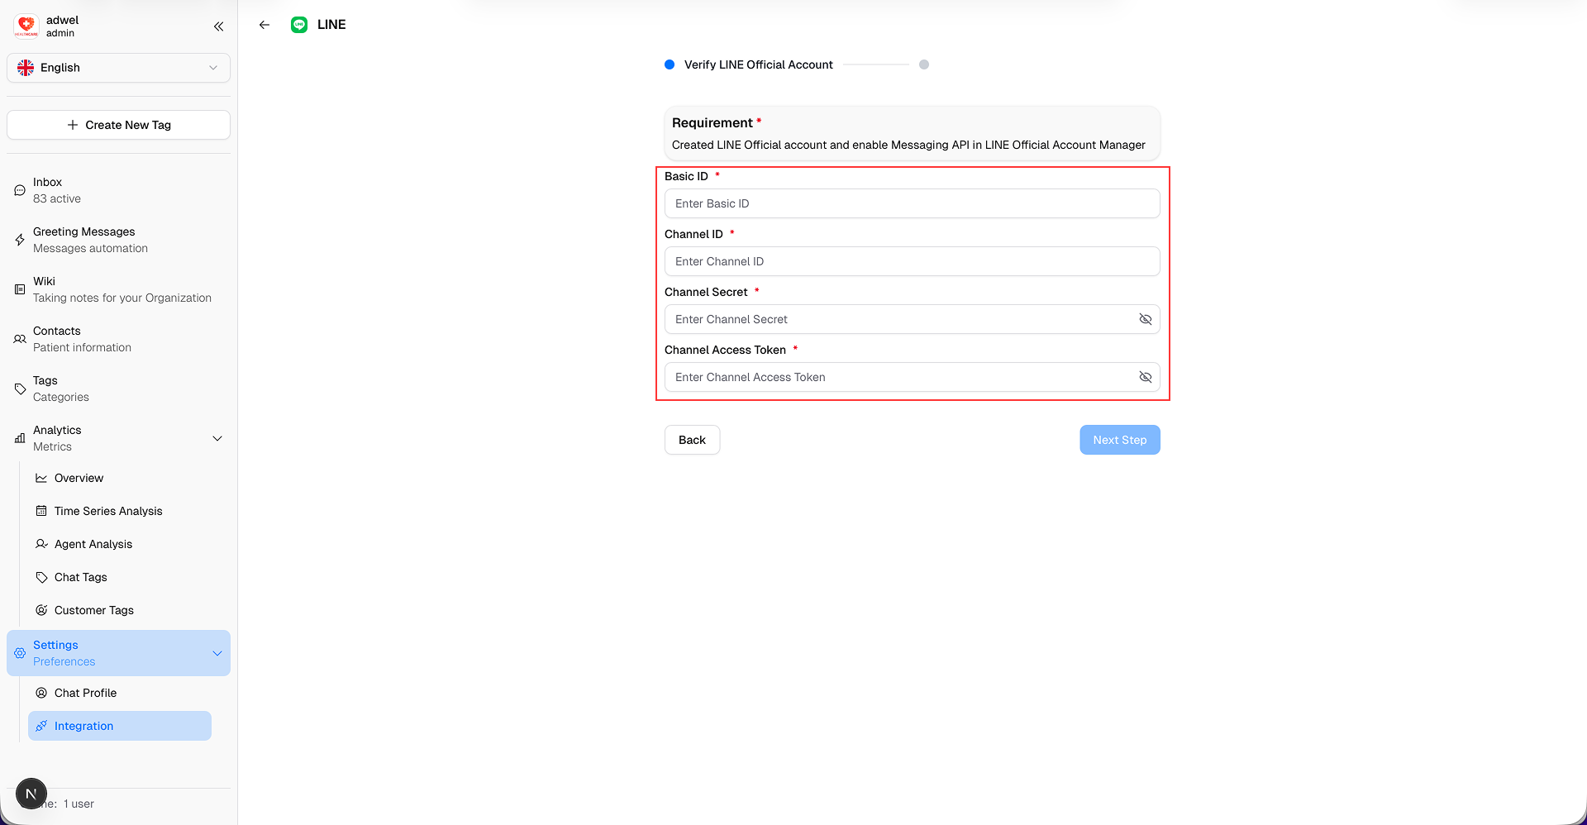
Task: Select the second step indicator dot
Action: pos(924,64)
